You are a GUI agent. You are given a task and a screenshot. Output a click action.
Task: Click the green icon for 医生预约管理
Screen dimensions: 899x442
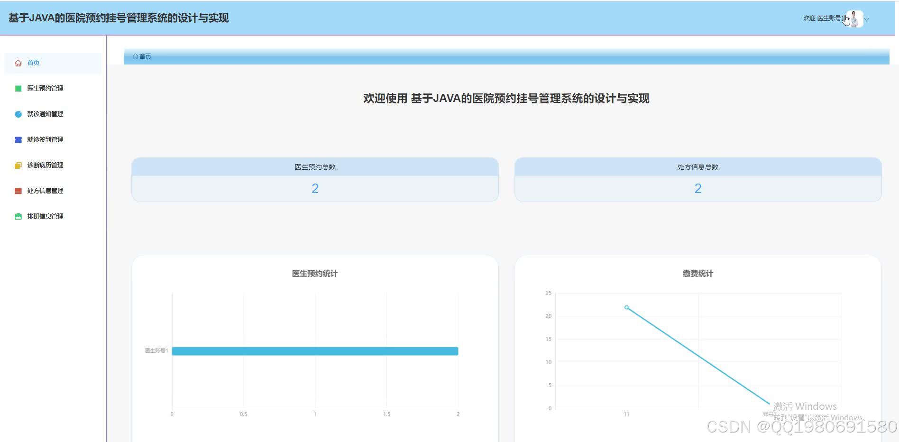pos(18,88)
